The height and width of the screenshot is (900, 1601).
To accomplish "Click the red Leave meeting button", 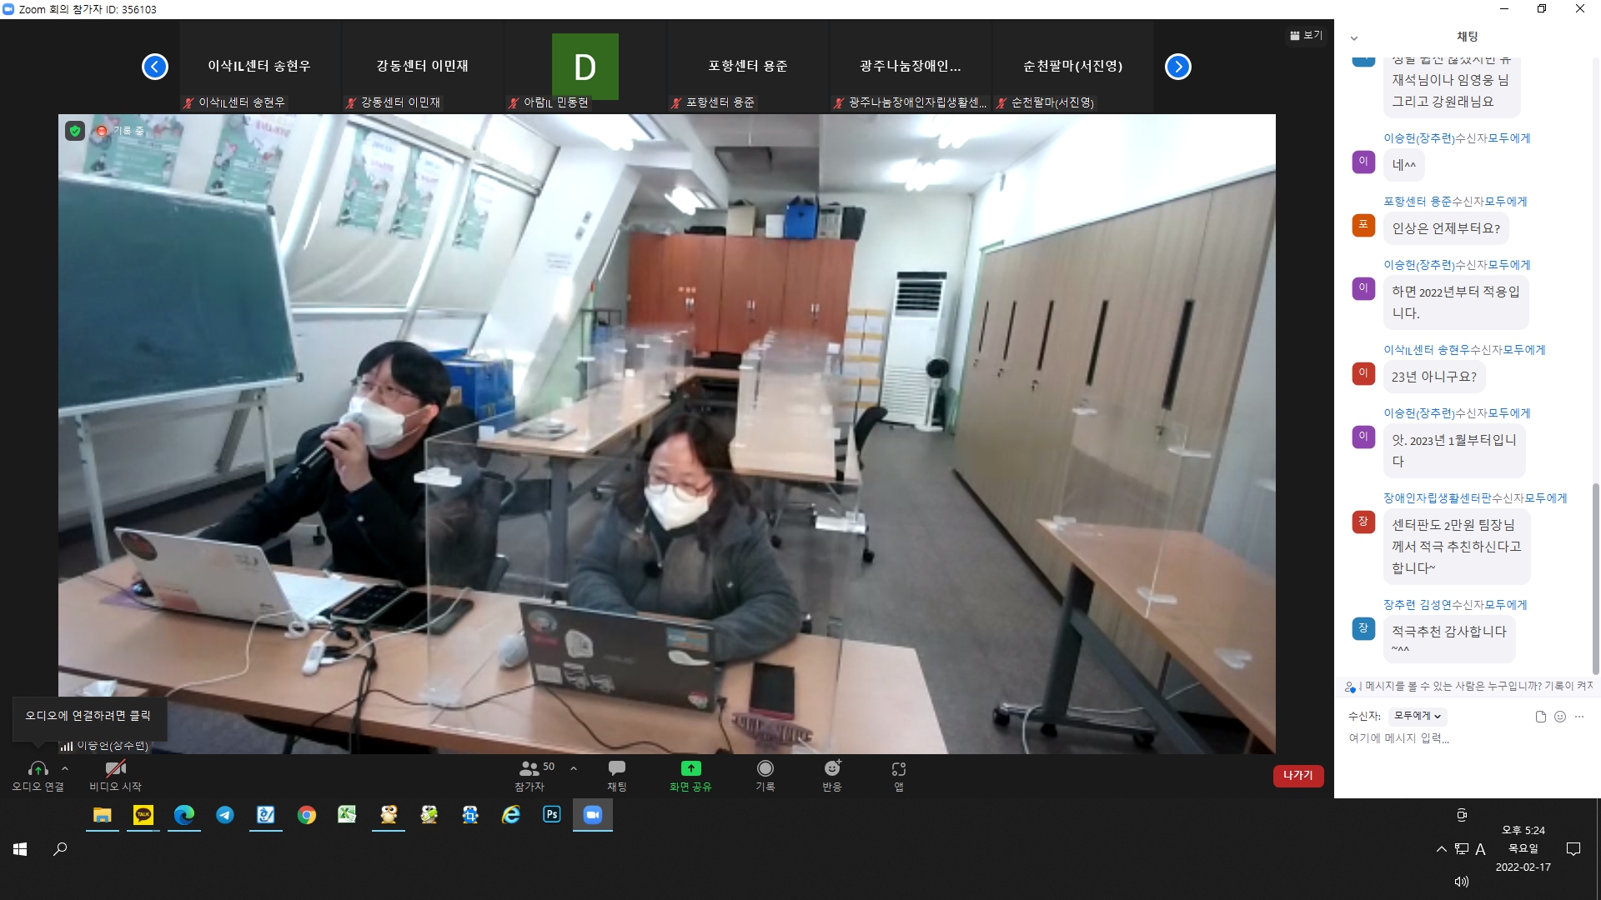I will coord(1298,776).
